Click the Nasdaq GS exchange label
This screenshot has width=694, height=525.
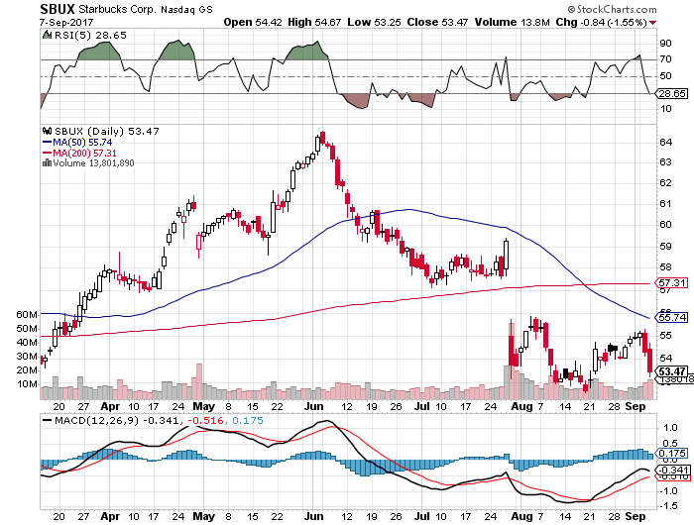pos(186,9)
